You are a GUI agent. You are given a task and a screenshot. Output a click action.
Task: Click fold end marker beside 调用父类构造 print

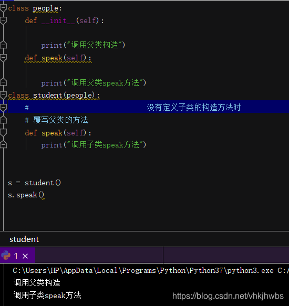click(3, 45)
